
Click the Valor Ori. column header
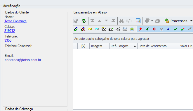coord(186,46)
